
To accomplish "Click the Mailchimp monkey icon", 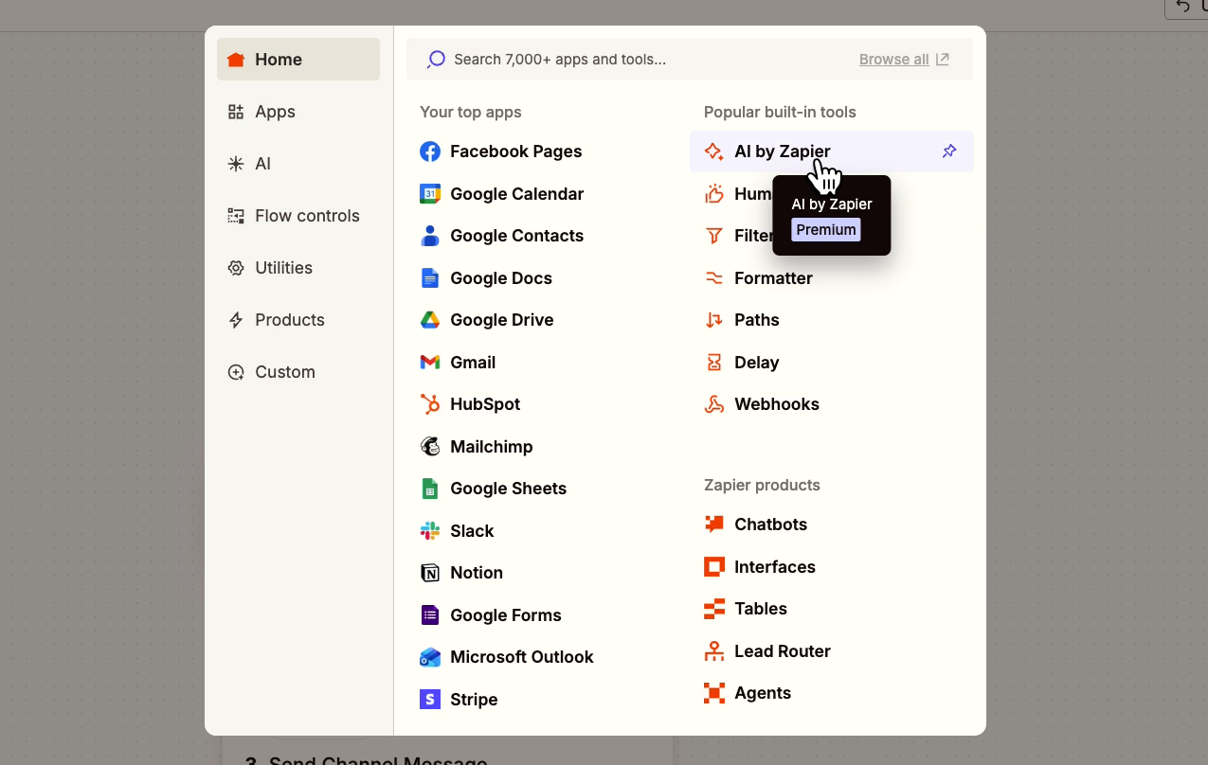I will coord(430,447).
